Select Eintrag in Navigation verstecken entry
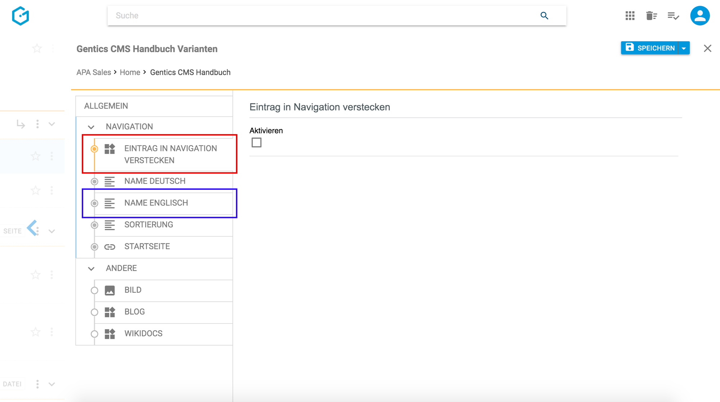The height and width of the screenshot is (402, 720). pos(164,154)
